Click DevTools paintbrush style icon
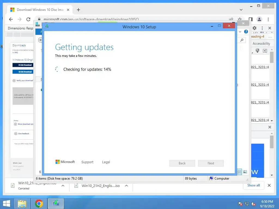Image resolution: width=279 pixels, height=209 pixels. click(x=257, y=51)
